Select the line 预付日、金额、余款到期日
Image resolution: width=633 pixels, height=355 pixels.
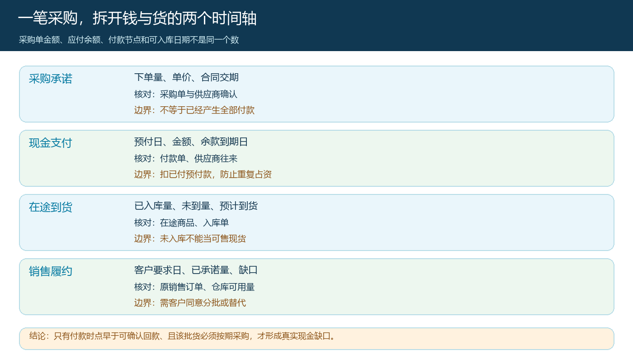pyautogui.click(x=191, y=142)
